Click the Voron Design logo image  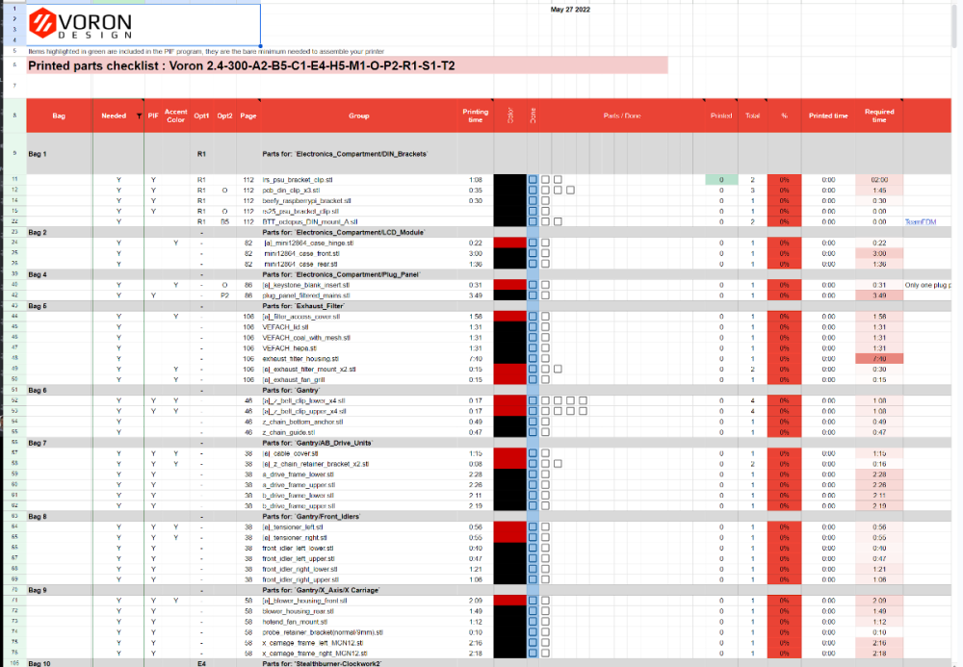tap(81, 24)
